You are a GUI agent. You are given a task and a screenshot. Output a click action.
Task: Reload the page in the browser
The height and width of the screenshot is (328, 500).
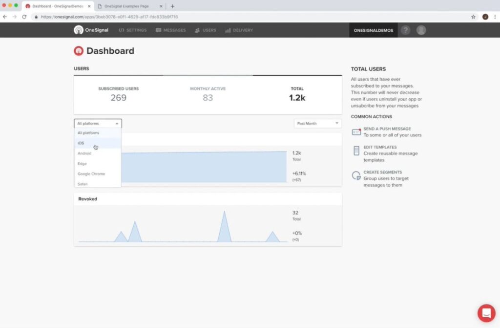click(24, 17)
